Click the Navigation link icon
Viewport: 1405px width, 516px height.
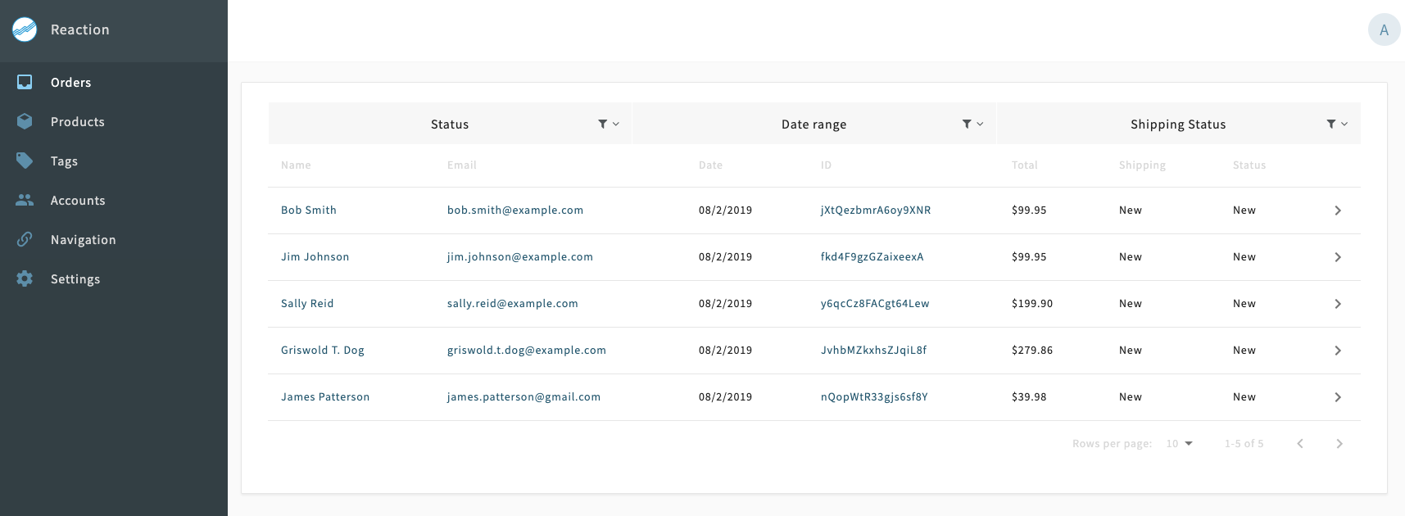tap(25, 239)
